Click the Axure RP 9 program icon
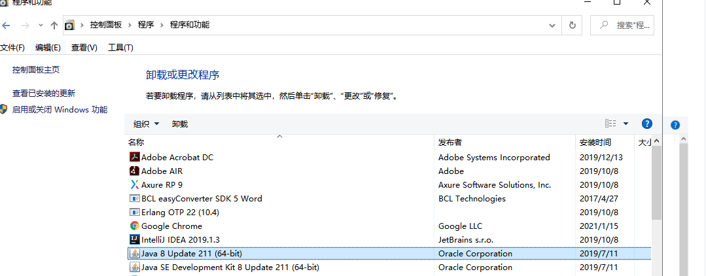Viewport: 706px width, 276px height. click(135, 184)
